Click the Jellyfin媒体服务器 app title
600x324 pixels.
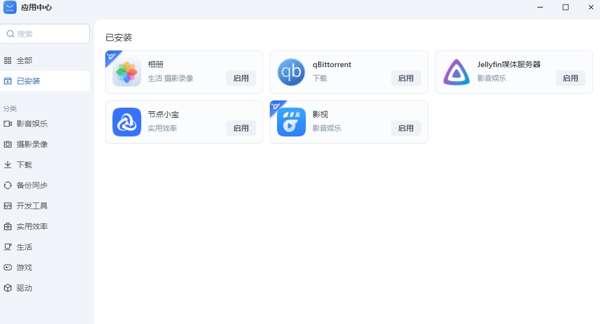pos(509,64)
